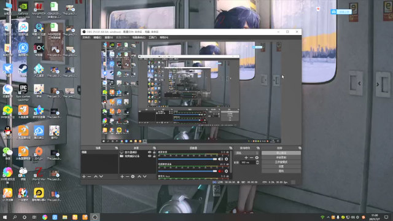Open taskbar search magnifier
Image resolution: width=393 pixels, height=221 pixels.
coord(15,217)
